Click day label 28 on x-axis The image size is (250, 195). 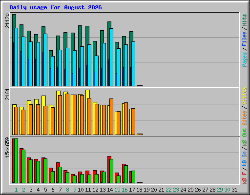[x=212, y=190]
